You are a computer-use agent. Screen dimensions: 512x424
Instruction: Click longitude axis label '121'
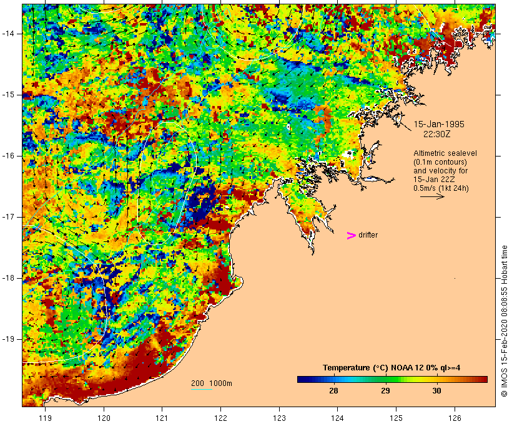coord(162,418)
